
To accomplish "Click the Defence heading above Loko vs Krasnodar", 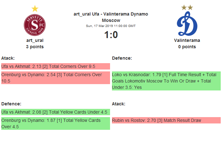I will point(122,58).
